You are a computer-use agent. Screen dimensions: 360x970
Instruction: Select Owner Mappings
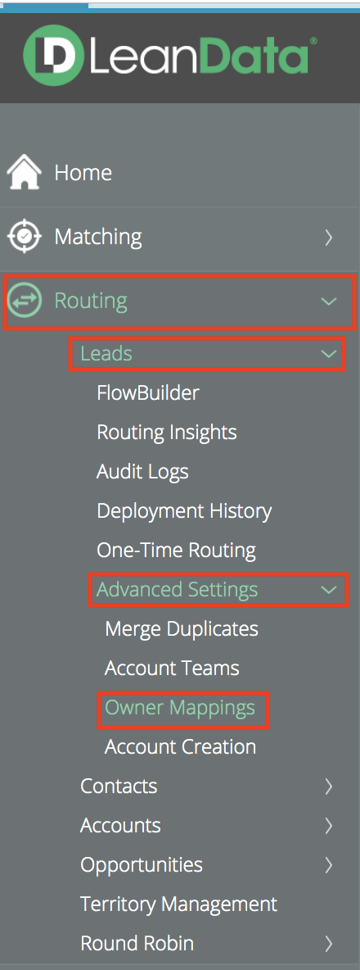180,708
